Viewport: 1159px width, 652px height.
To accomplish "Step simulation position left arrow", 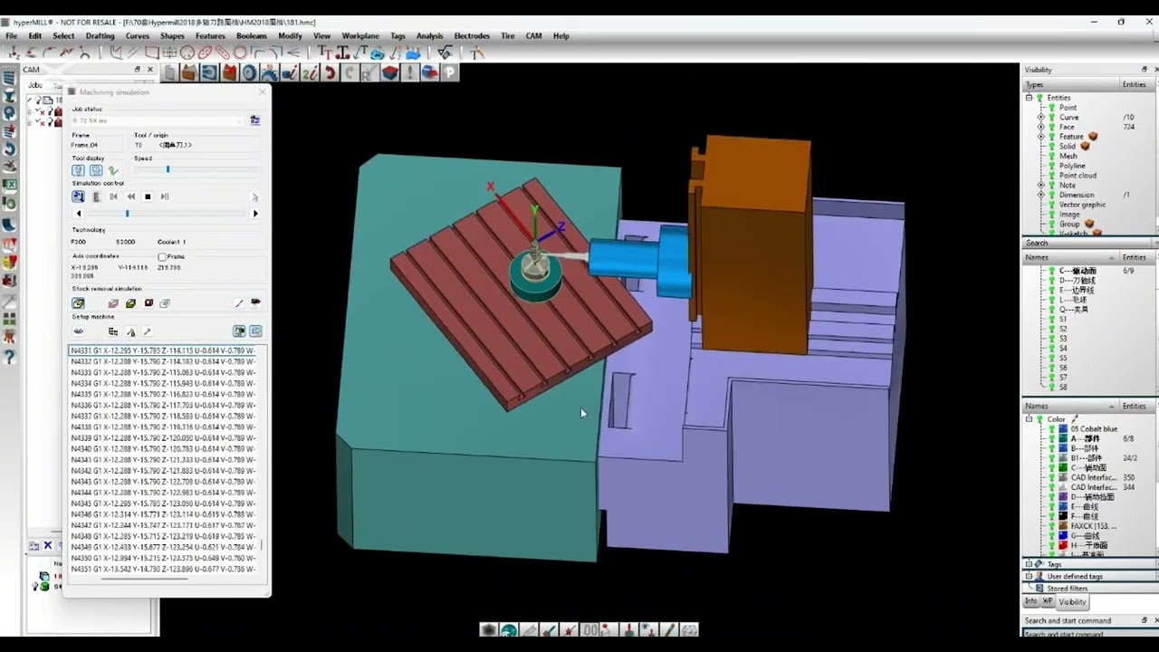I will [x=79, y=214].
